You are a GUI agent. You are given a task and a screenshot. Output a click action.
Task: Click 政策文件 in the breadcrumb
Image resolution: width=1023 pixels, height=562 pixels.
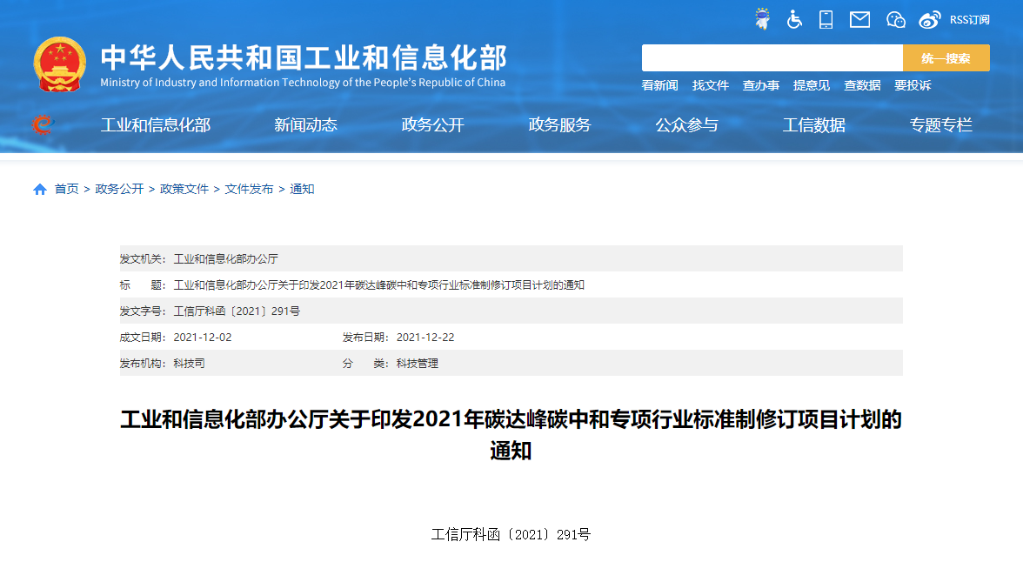[184, 190]
